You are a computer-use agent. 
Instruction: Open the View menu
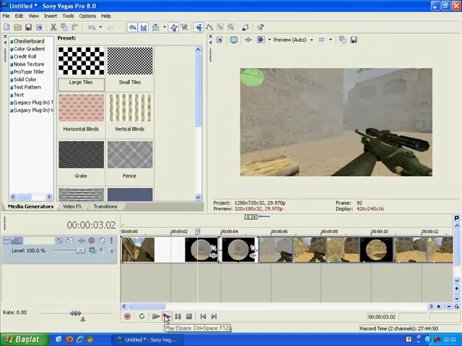pyautogui.click(x=33, y=16)
